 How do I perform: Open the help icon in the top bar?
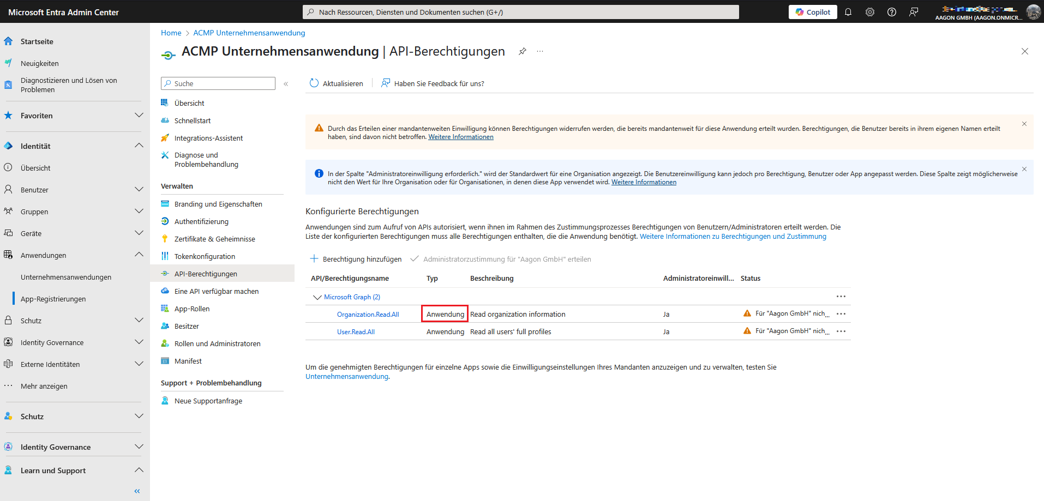[892, 11]
